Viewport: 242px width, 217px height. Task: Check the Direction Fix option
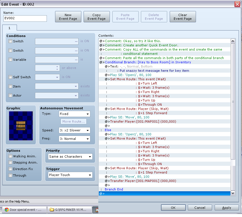tap(10, 169)
